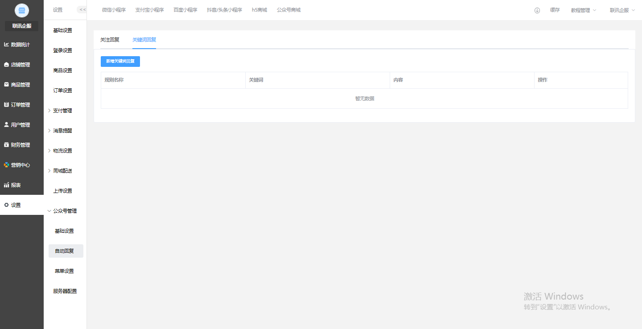This screenshot has height=329, width=642.
Task: Select 自动回复 under 公众号管理
Action: click(x=66, y=251)
